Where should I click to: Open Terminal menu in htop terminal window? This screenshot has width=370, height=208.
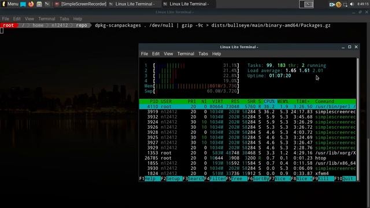click(x=186, y=54)
